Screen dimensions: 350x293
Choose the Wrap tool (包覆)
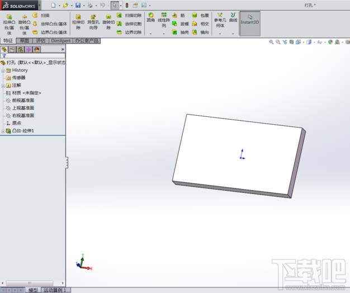[201, 16]
